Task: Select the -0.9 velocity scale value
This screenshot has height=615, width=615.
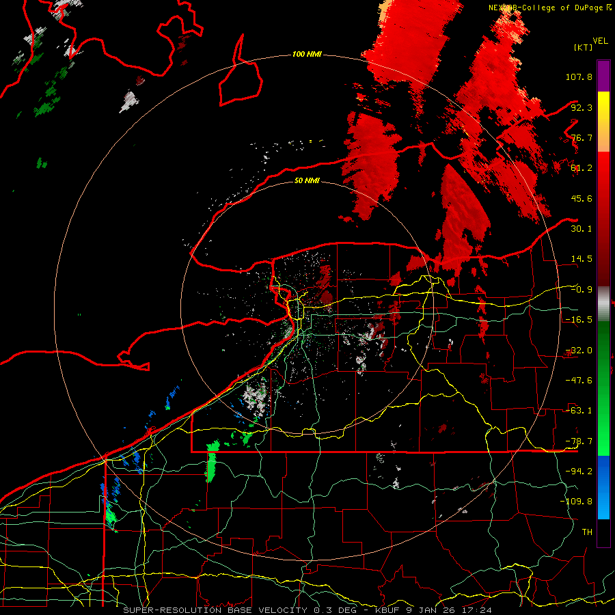Action: tap(582, 290)
